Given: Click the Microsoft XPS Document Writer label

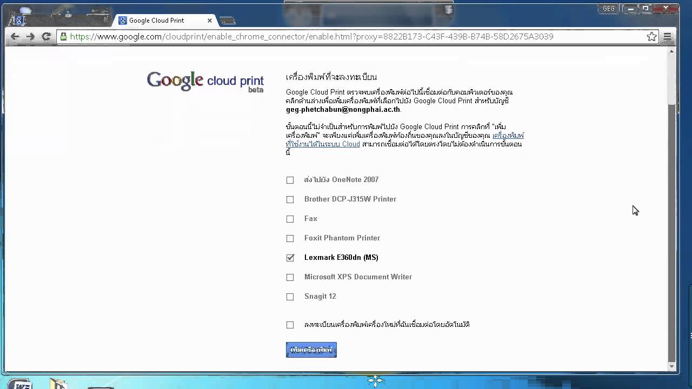Looking at the screenshot, I should [358, 277].
